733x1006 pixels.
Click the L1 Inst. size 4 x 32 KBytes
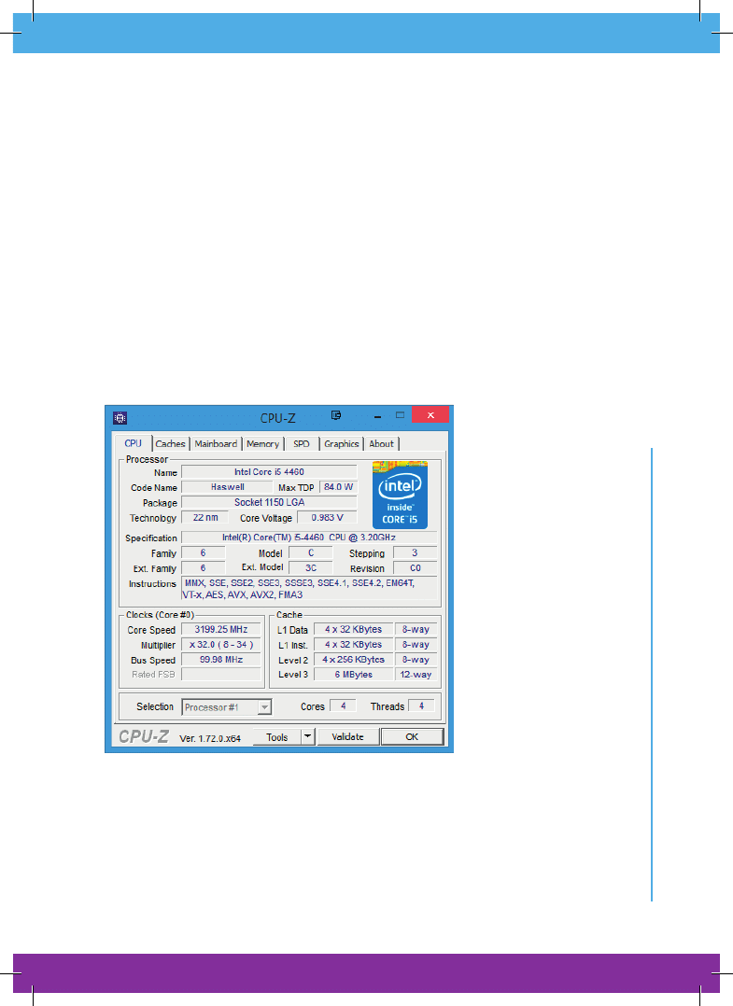(x=354, y=645)
